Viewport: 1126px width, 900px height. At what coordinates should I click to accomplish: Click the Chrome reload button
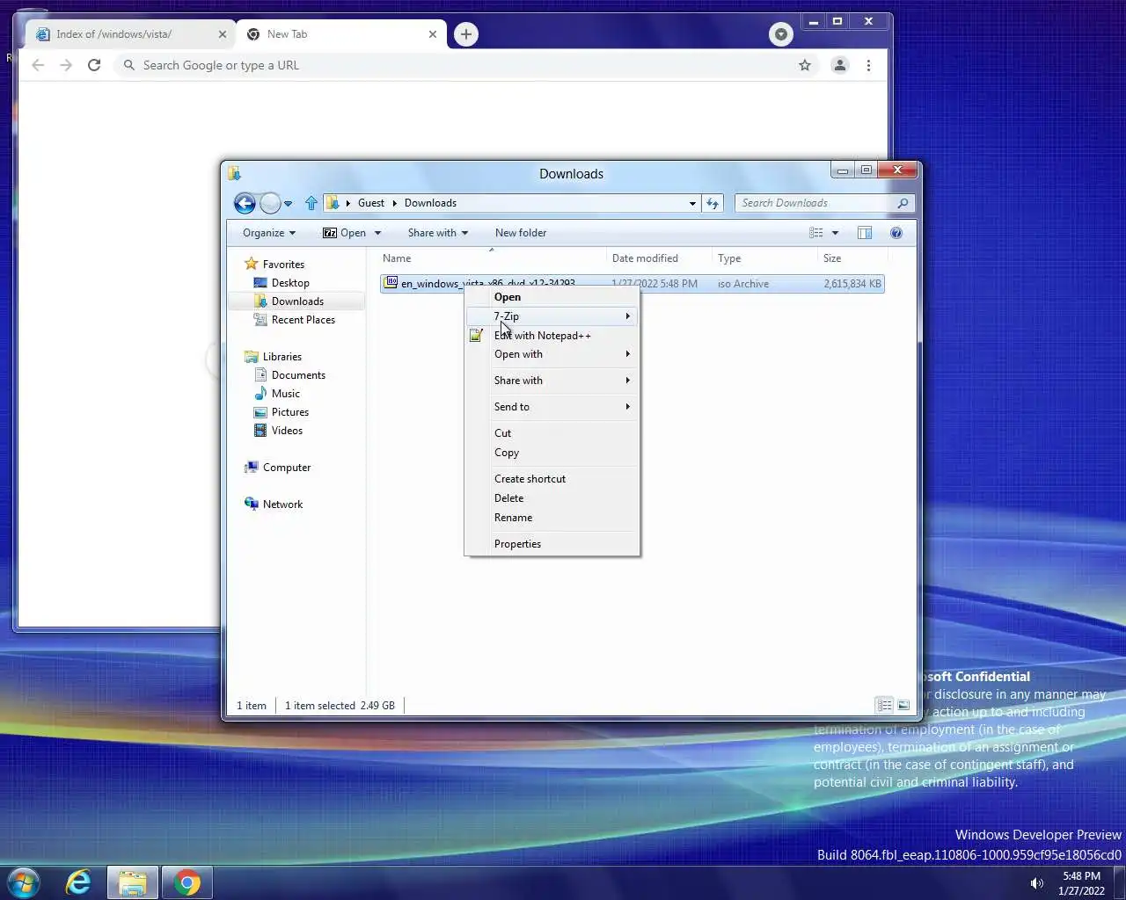pos(94,65)
